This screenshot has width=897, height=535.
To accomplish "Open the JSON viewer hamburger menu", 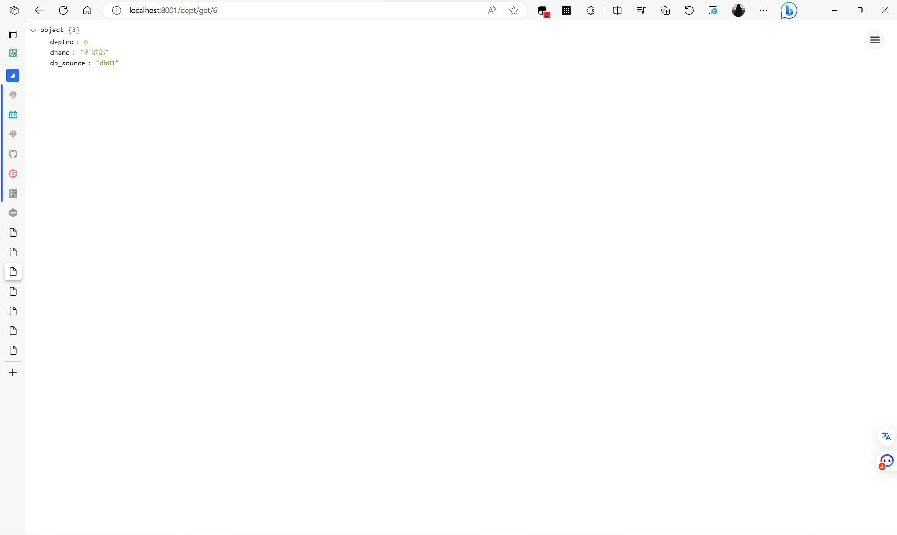I will 875,40.
